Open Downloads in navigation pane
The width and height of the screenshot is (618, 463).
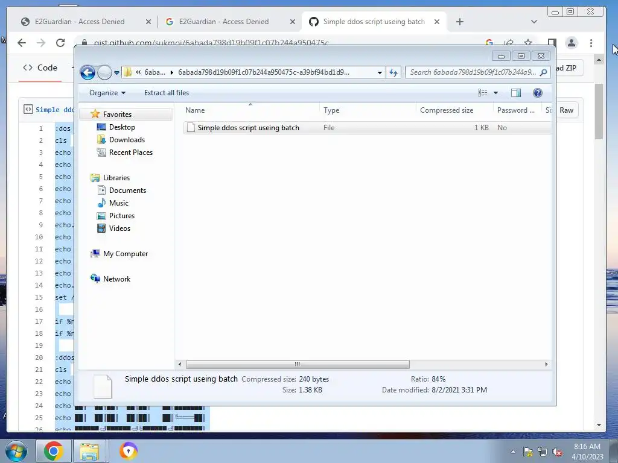pyautogui.click(x=127, y=140)
